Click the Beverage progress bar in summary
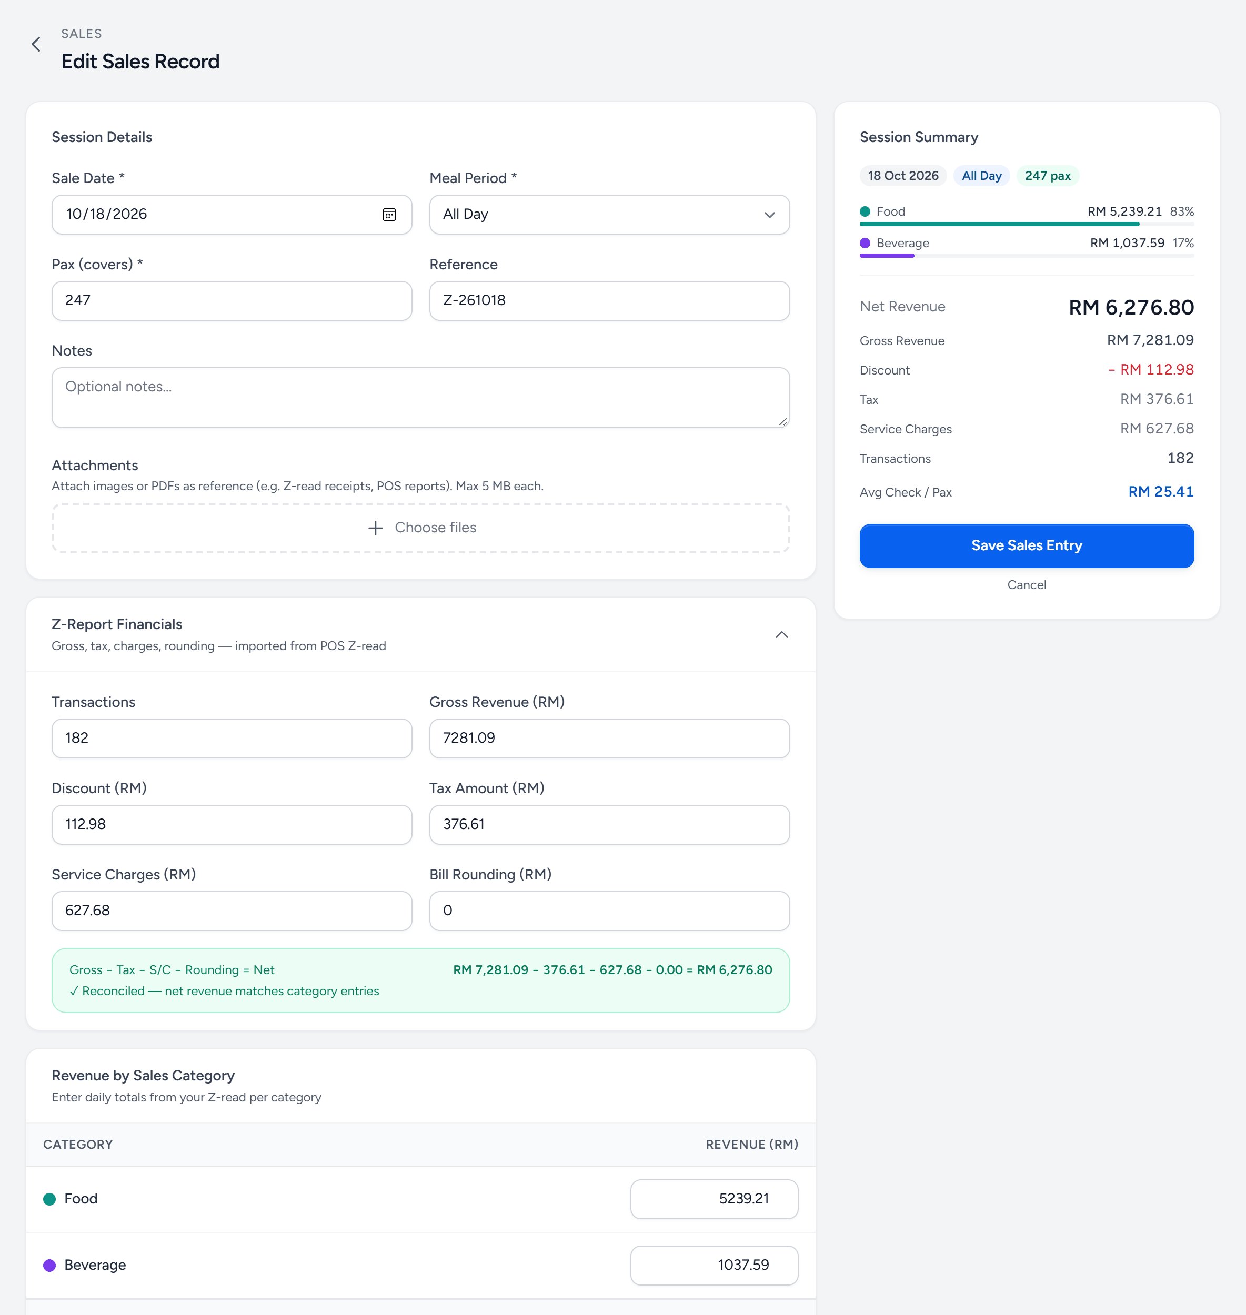This screenshot has width=1246, height=1315. point(1026,256)
